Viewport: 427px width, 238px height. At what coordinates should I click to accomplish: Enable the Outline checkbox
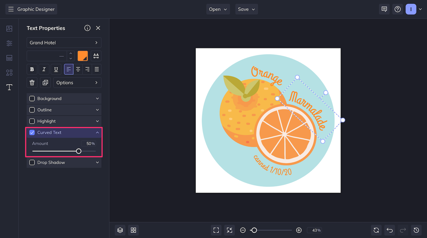[x=32, y=110]
